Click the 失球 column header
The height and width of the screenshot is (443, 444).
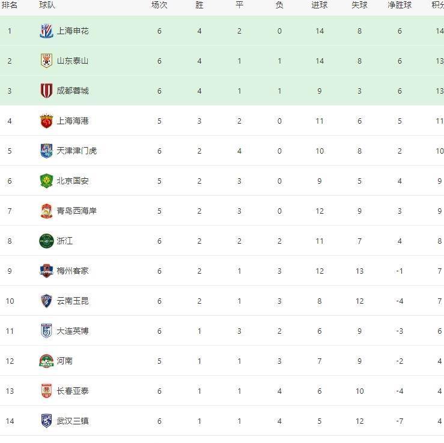pyautogui.click(x=359, y=5)
